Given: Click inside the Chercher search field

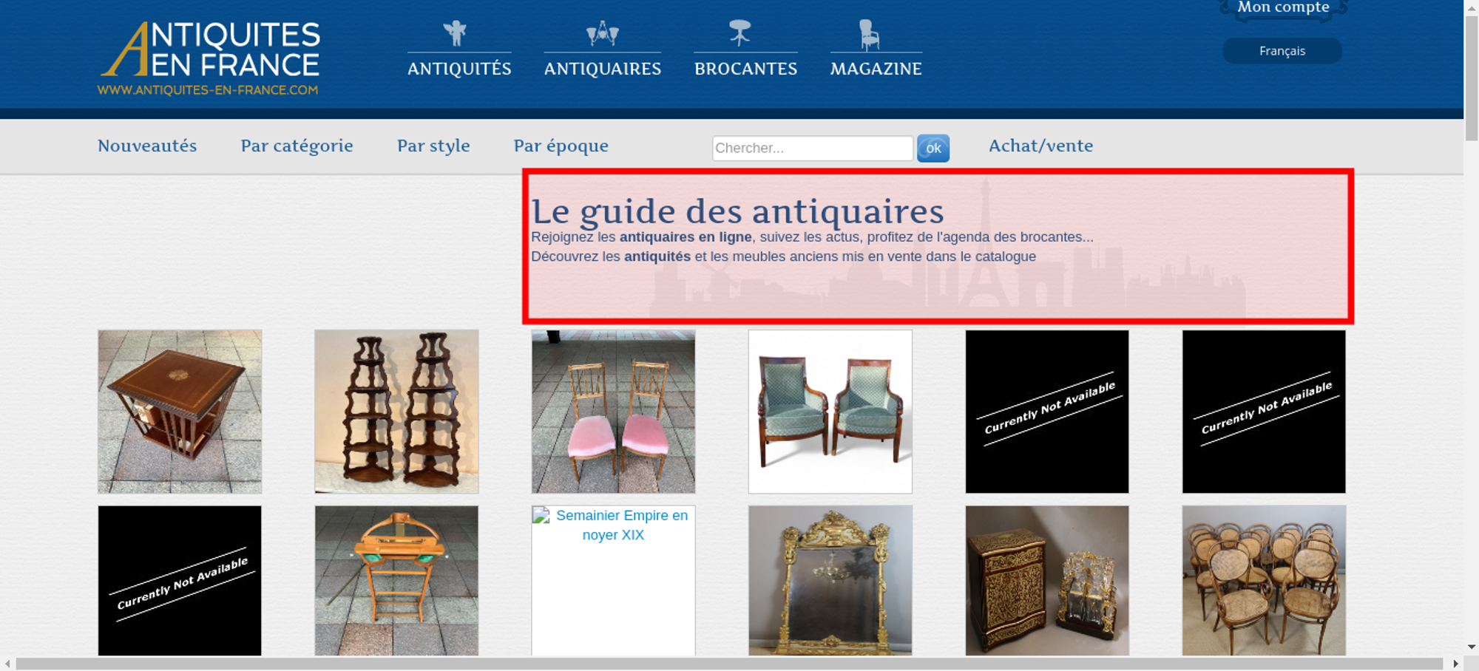Looking at the screenshot, I should pos(812,148).
